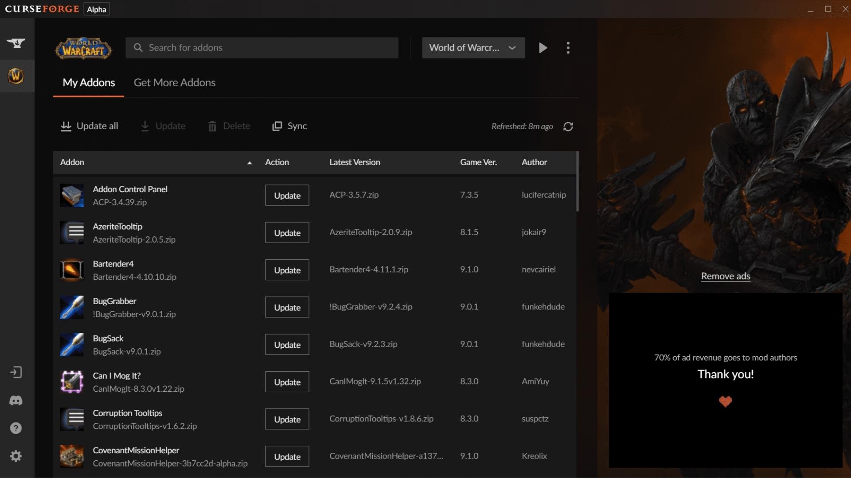The height and width of the screenshot is (478, 851).
Task: Update the Corruption Tooltips addon
Action: pos(287,419)
